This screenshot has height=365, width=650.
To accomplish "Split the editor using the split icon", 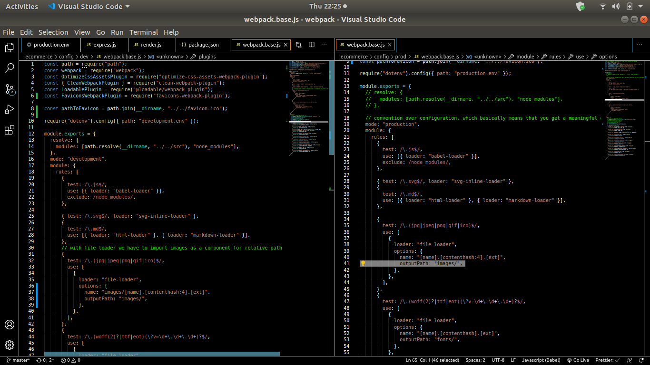I will coord(312,44).
